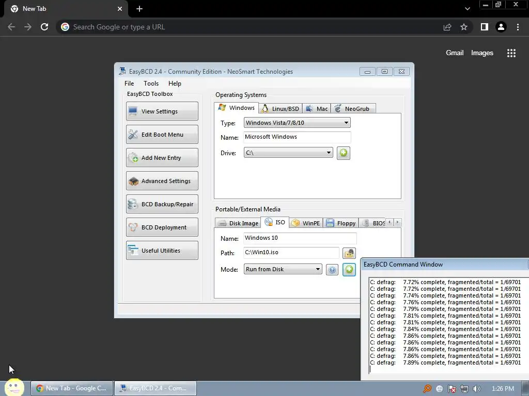Click green add entry icon beside Drive
This screenshot has width=529, height=396.
(x=344, y=153)
